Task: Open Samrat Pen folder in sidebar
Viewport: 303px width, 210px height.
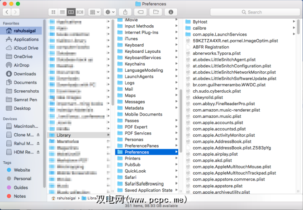Action: click(x=21, y=100)
